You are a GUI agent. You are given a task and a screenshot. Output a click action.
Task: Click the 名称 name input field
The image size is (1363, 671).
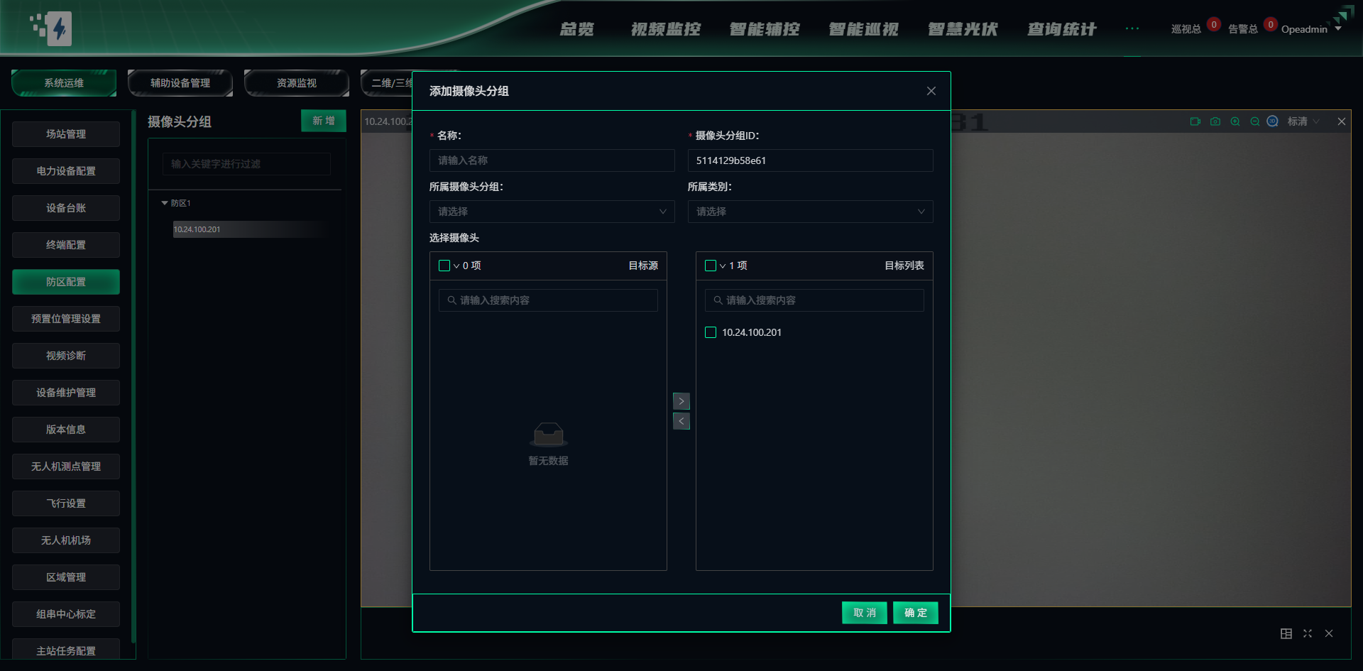552,160
